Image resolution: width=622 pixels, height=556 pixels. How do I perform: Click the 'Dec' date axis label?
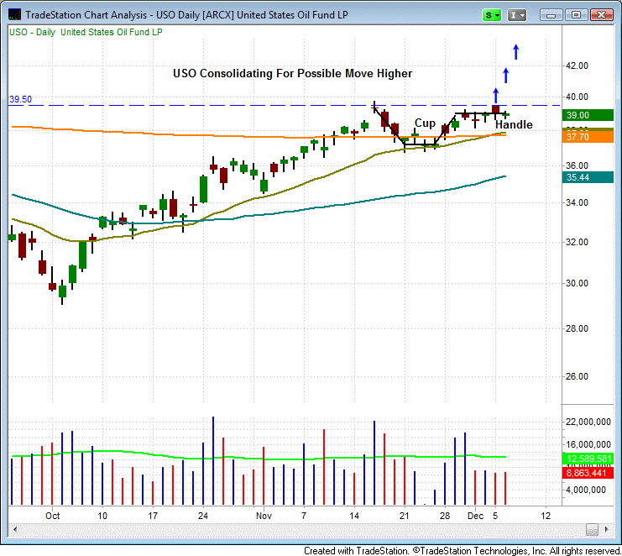475,516
